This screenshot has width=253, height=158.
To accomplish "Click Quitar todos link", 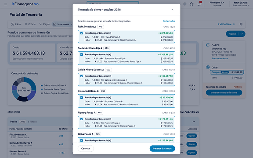I will point(169,21).
